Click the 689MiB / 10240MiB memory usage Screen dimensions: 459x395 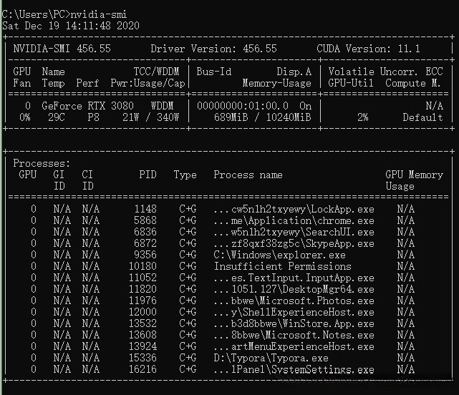coord(262,117)
